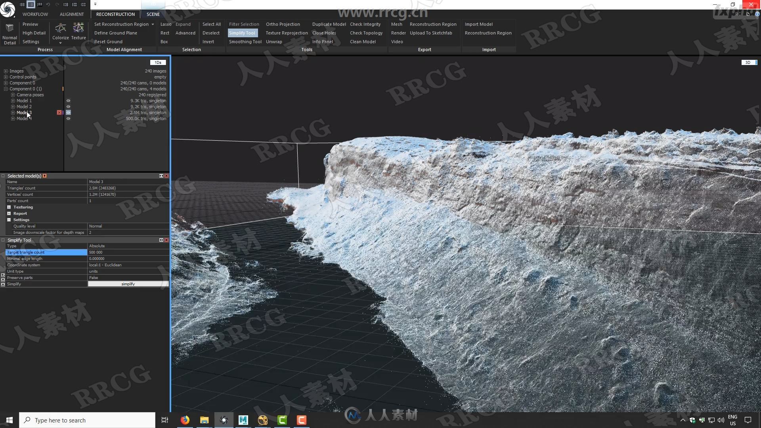Collapse the Component 0 (1) tree node
This screenshot has height=428, width=761.
pos(6,89)
